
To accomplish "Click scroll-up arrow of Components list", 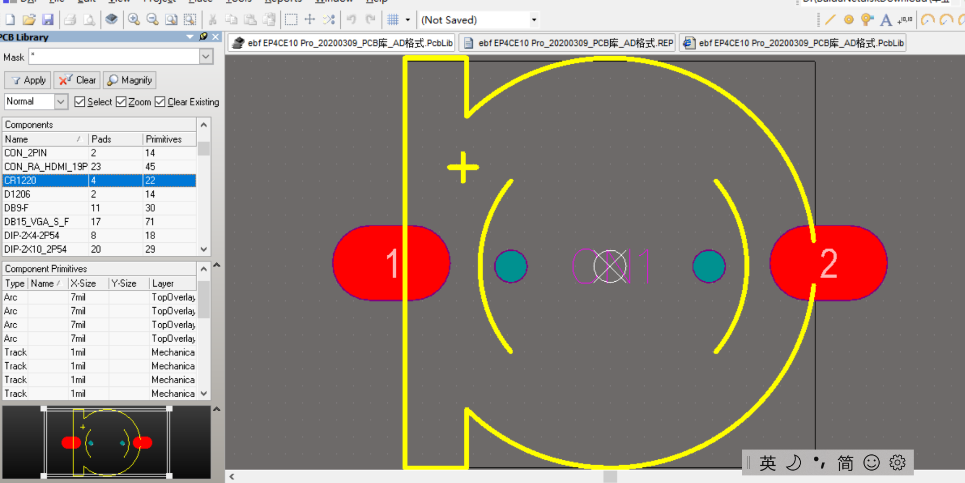I will tap(204, 125).
